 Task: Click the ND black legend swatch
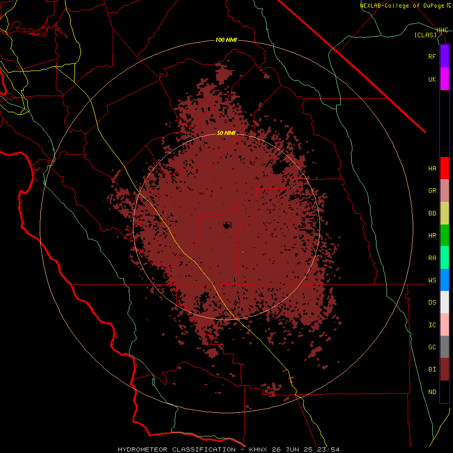pos(444,392)
